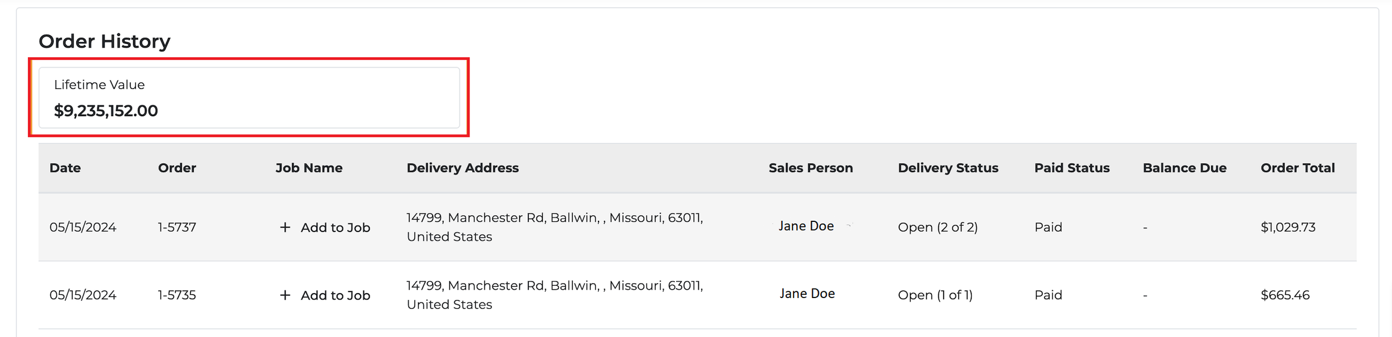
Task: Sort by the Date column header
Action: coord(65,168)
